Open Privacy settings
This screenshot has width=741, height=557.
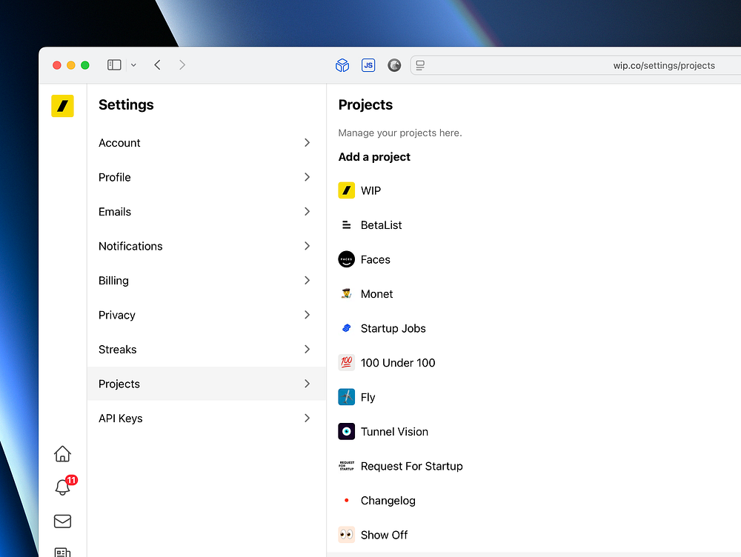[x=207, y=315]
